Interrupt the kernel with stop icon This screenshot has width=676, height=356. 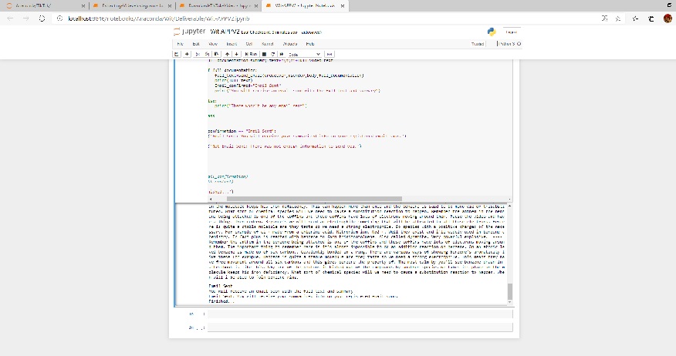[x=264, y=54]
